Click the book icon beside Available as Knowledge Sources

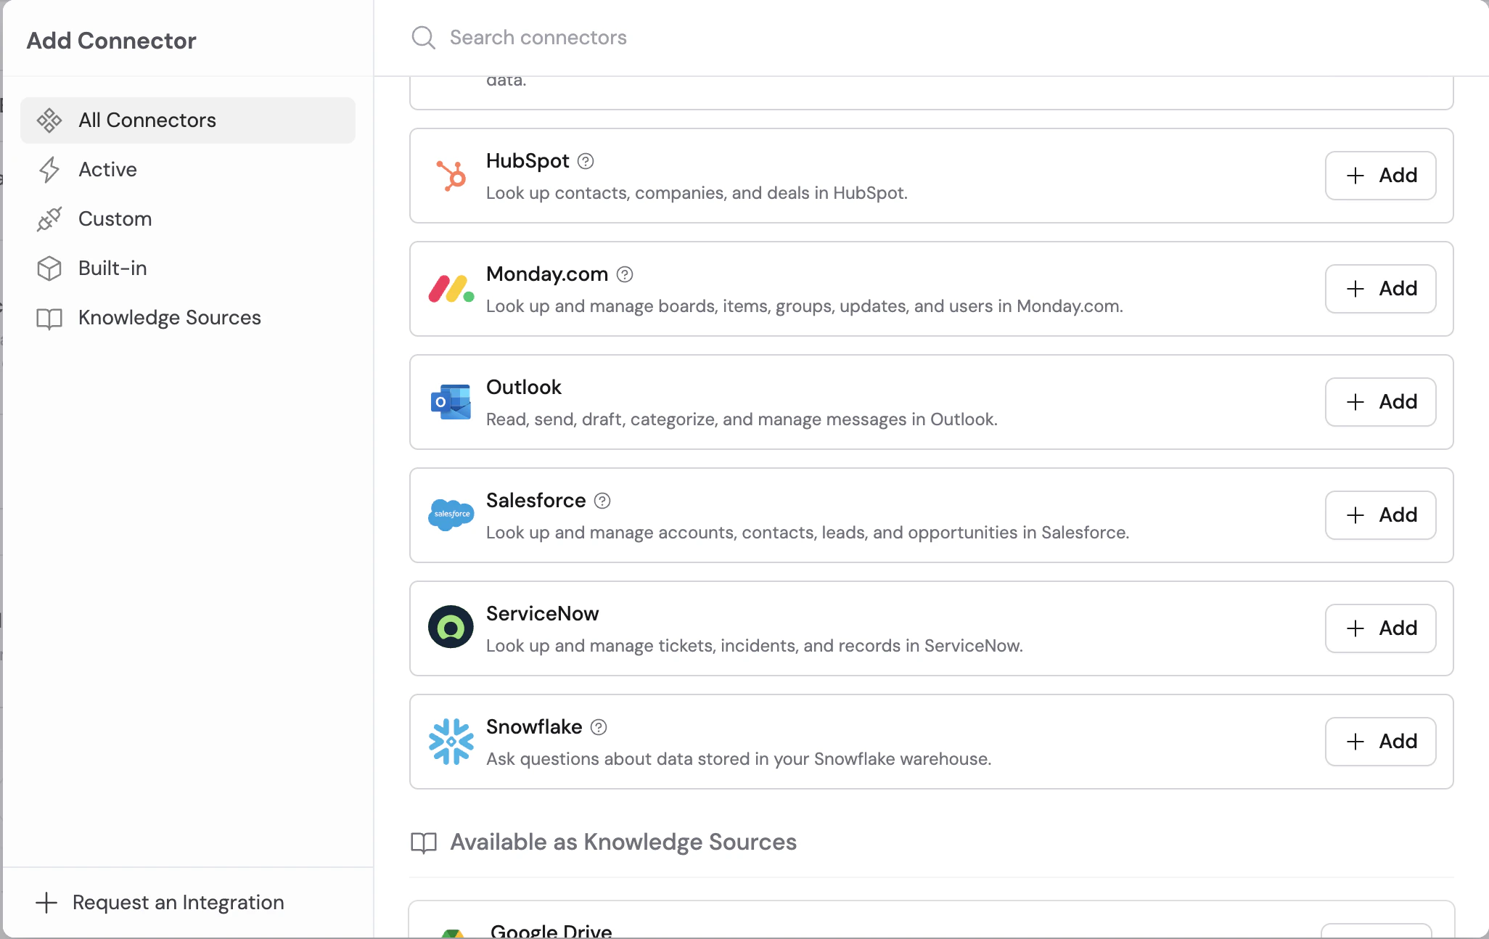[424, 842]
